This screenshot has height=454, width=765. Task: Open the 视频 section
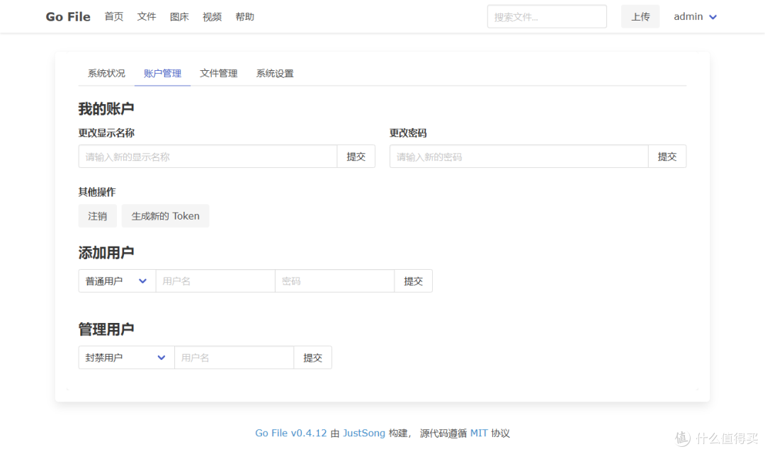coord(212,16)
